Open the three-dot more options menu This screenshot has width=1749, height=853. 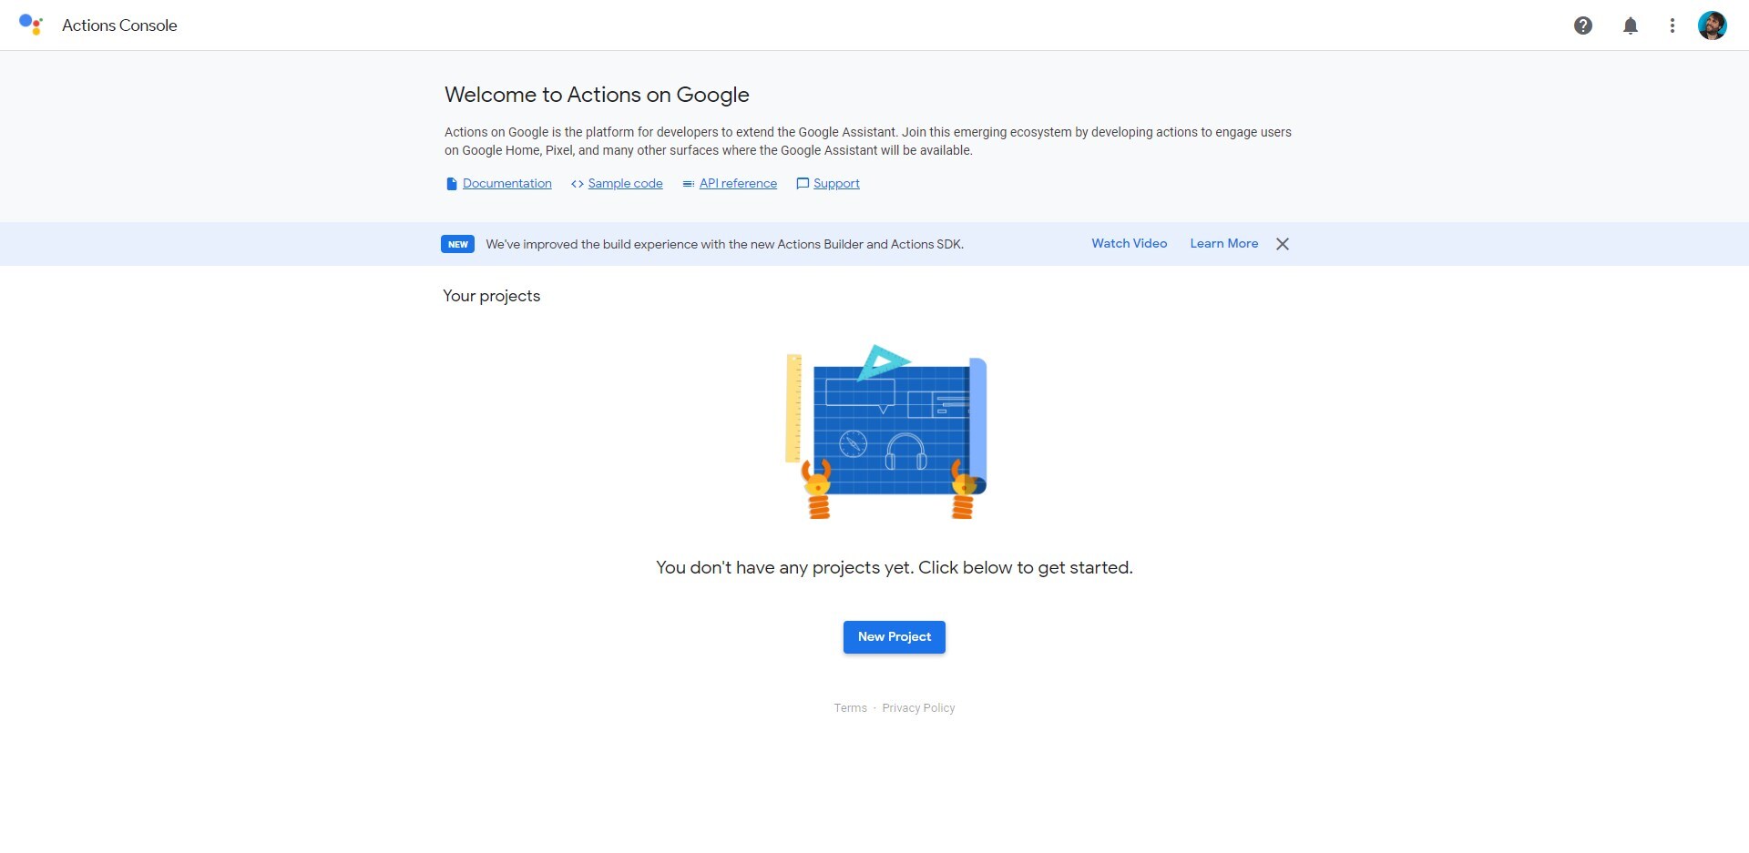pyautogui.click(x=1672, y=25)
